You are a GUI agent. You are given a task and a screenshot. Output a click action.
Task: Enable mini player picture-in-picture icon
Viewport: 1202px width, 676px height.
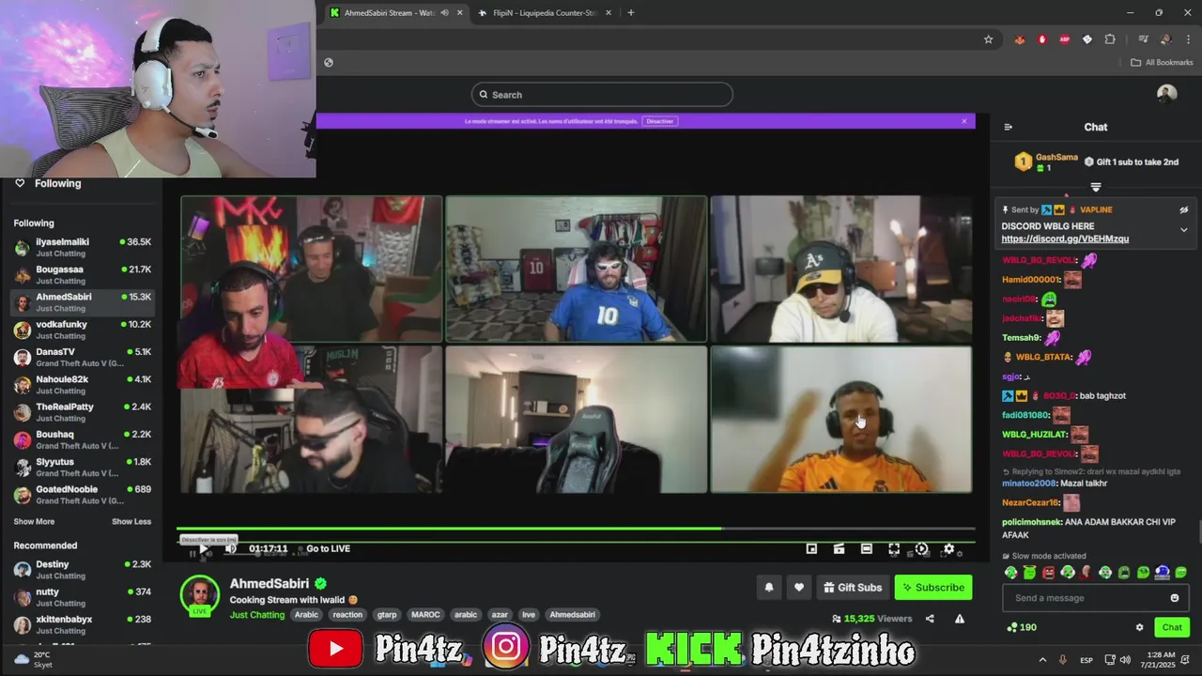click(x=812, y=549)
